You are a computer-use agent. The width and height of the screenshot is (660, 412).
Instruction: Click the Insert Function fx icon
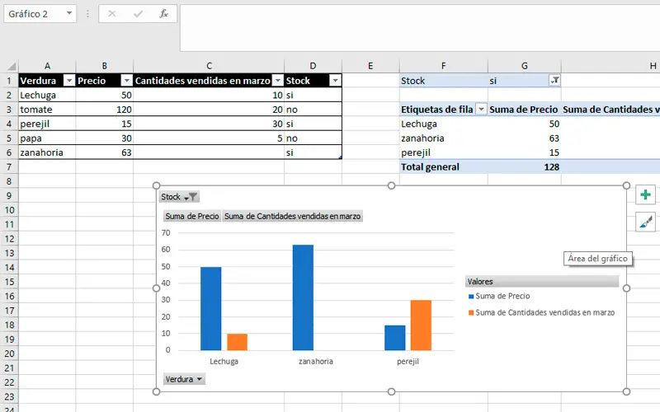pyautogui.click(x=163, y=14)
